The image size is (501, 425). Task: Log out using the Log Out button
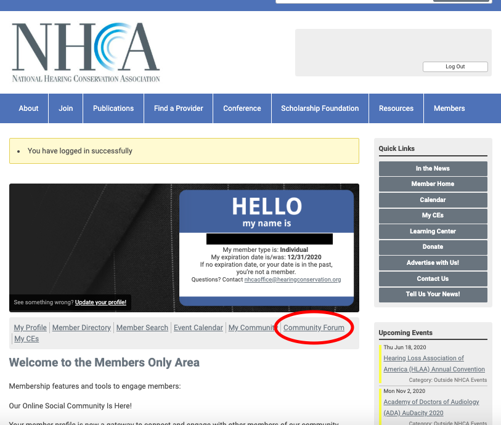pos(455,67)
